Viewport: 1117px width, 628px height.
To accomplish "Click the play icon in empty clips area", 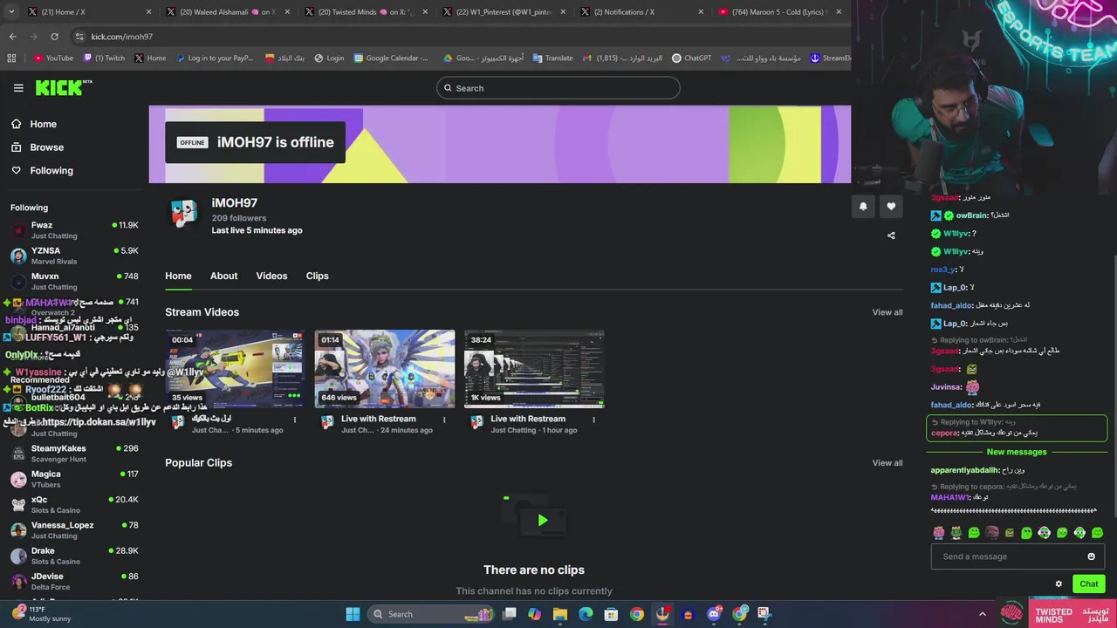I will (542, 521).
